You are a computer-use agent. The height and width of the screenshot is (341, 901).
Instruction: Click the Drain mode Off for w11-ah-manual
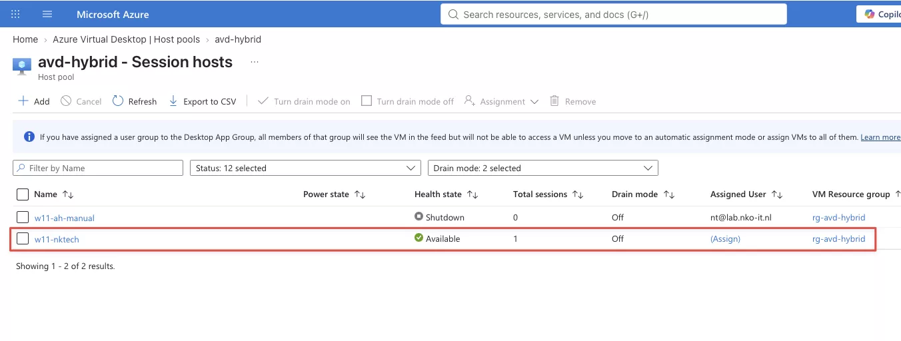pos(618,218)
